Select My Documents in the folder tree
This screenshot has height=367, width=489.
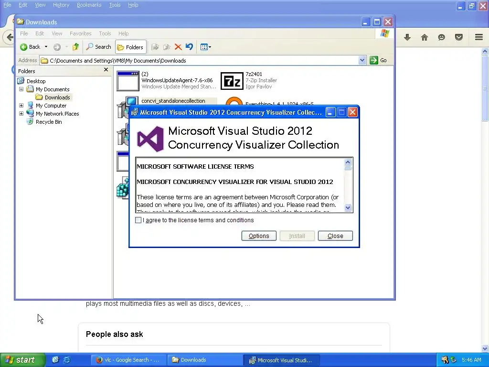tap(53, 89)
